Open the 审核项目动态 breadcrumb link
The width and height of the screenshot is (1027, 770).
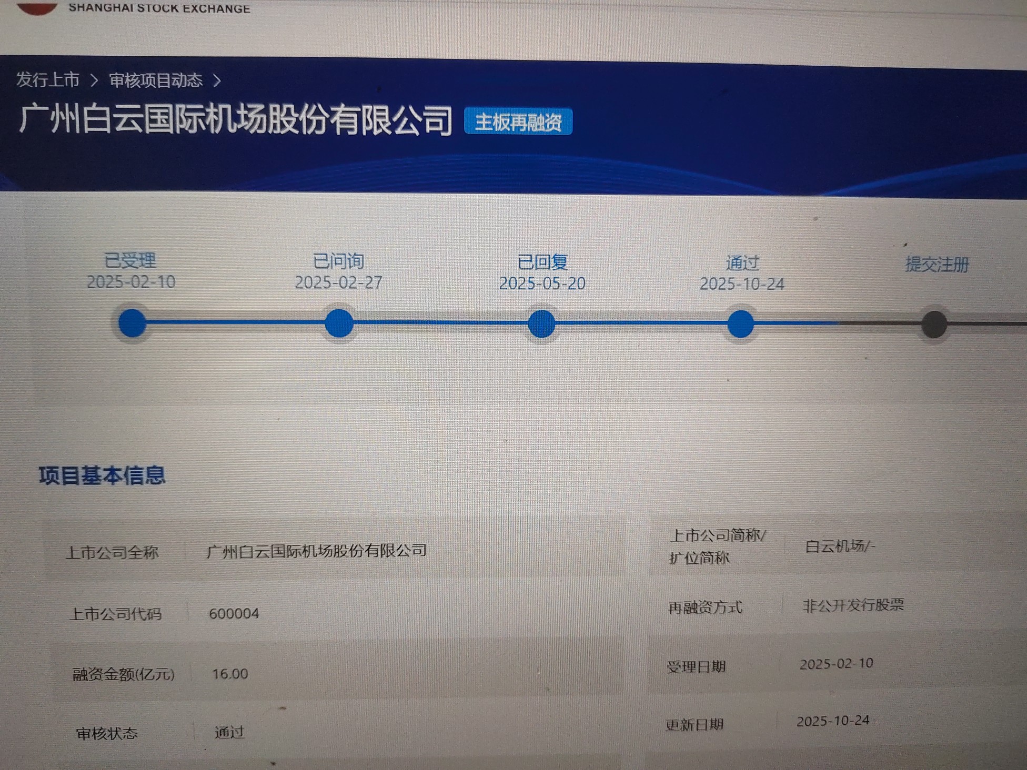click(x=156, y=80)
